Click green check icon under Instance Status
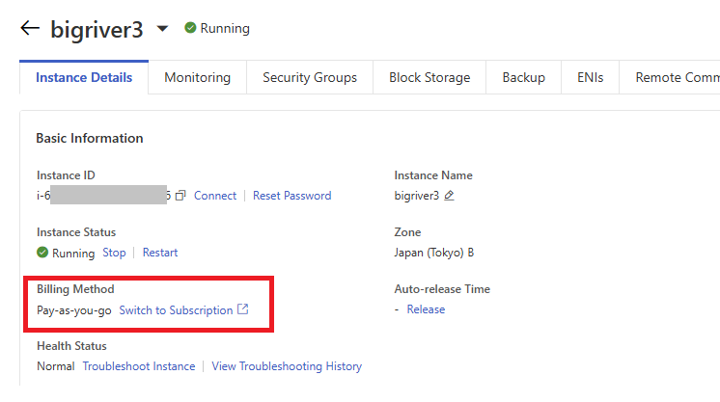The width and height of the screenshot is (720, 402). [42, 253]
